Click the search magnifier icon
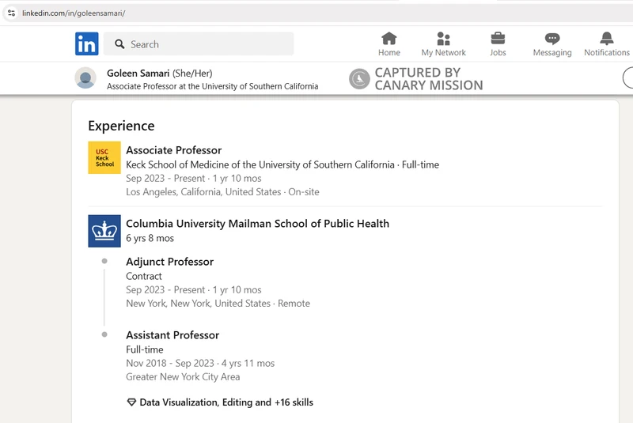633x423 pixels. coord(119,44)
